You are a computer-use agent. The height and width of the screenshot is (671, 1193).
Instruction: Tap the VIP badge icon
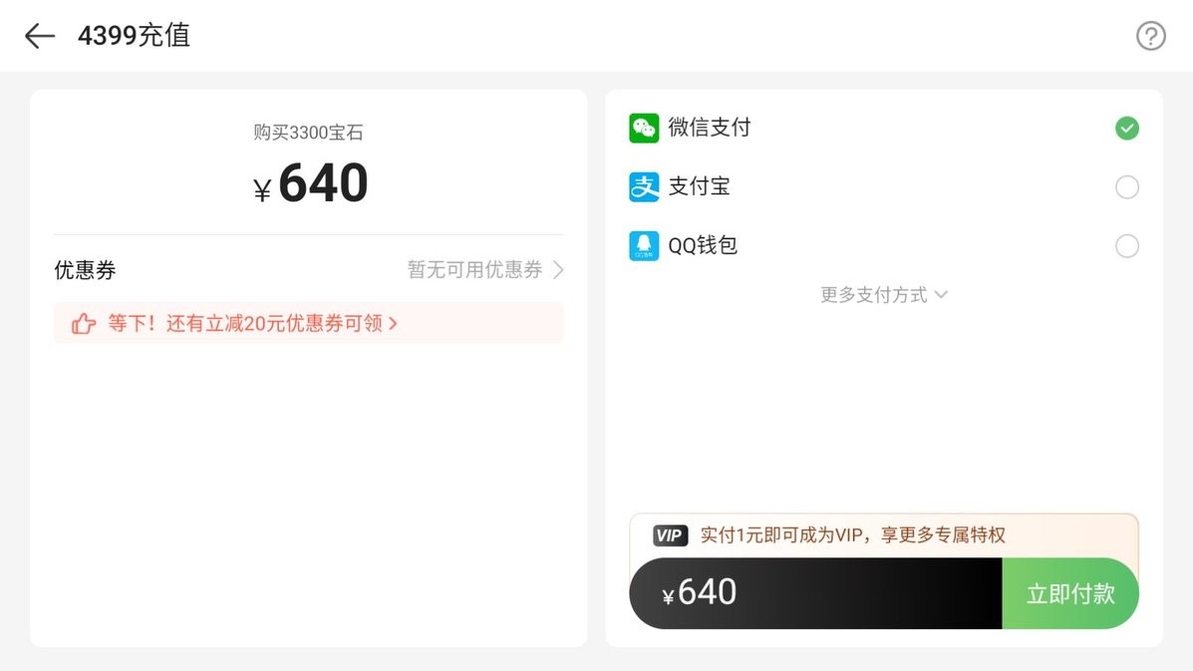(x=670, y=535)
